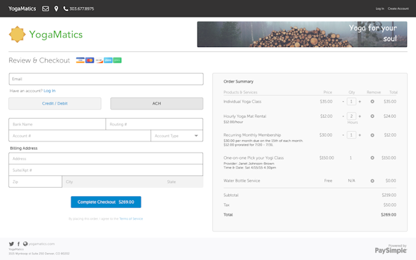Viewport: 416px width, 260px height.
Task: Click One-on-one Pick your Yogi Class name
Action: coord(253,158)
